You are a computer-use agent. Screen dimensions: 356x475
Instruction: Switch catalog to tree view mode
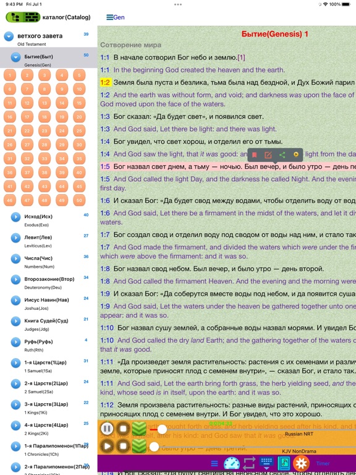[14, 17]
